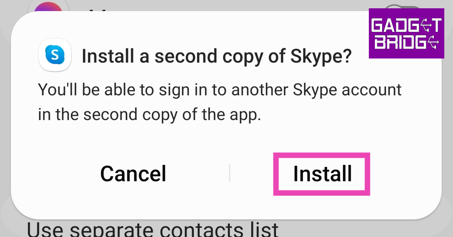The height and width of the screenshot is (237, 453).
Task: Click the Gadget Bridge logo watermark
Action: [406, 33]
